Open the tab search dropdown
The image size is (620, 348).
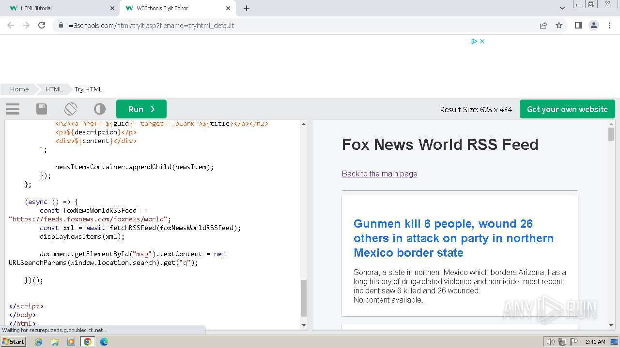click(562, 8)
